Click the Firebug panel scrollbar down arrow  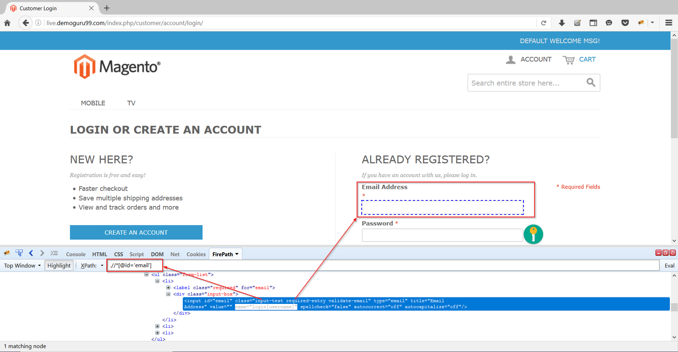[674, 337]
